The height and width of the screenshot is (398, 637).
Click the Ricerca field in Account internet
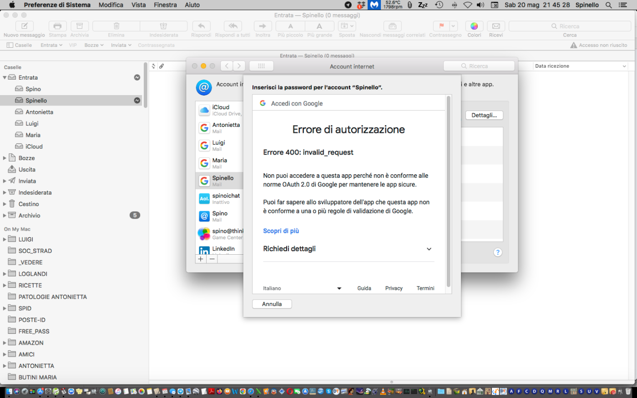[x=479, y=66]
